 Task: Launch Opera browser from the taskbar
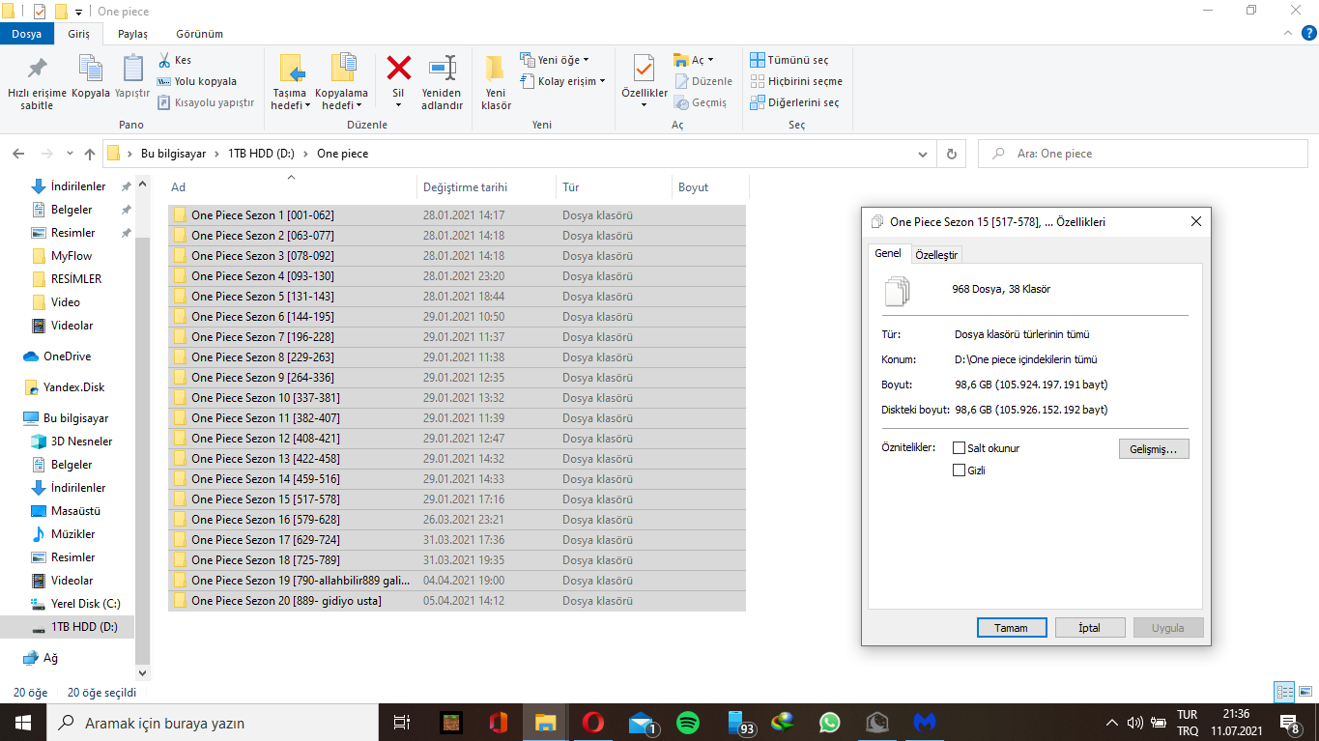(593, 722)
